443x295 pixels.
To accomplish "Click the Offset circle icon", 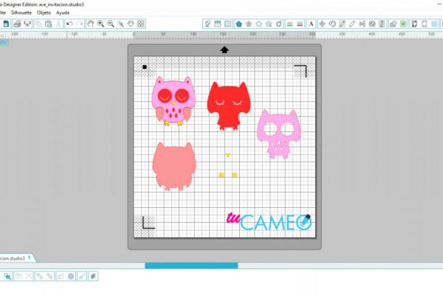I will tap(71, 276).
